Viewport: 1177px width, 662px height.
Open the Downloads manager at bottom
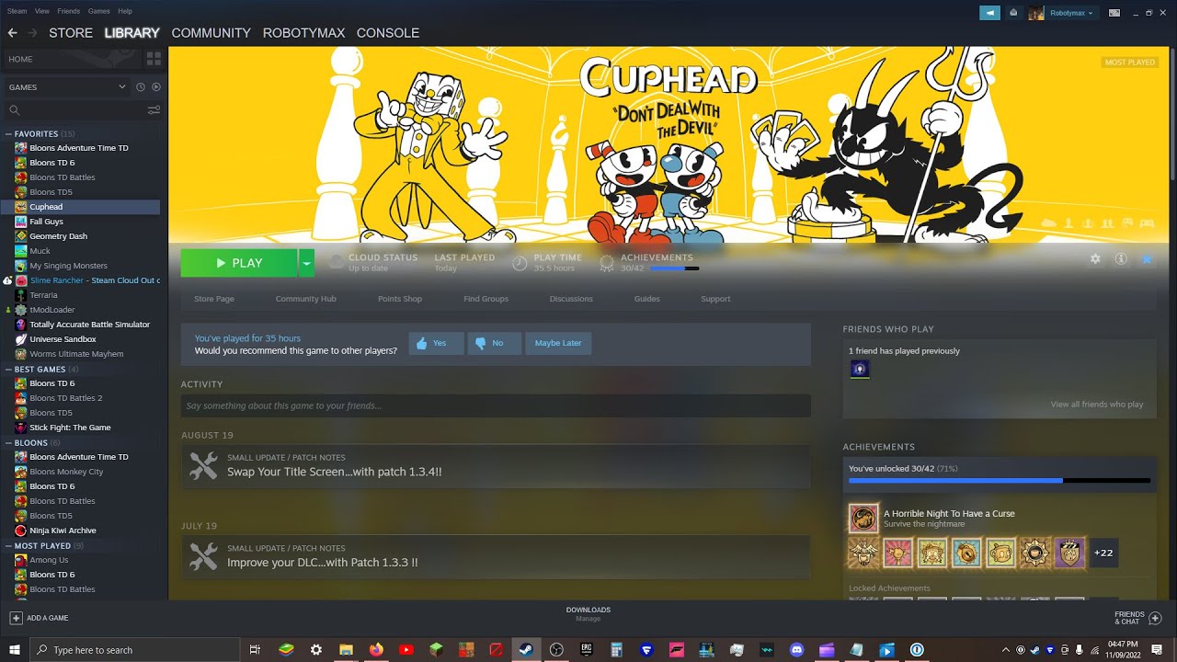pos(588,614)
